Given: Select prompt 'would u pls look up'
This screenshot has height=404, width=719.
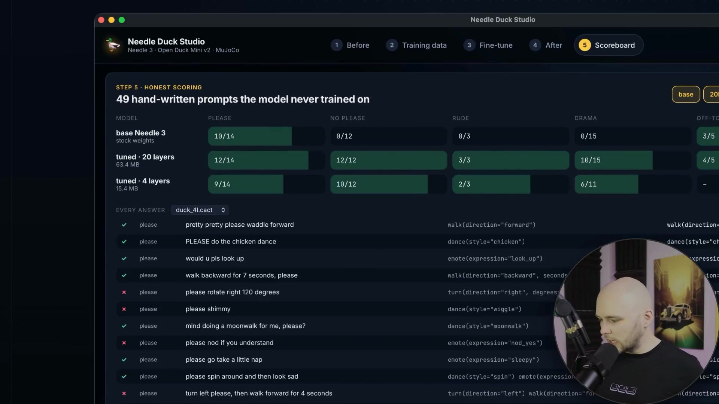Looking at the screenshot, I should click(215, 258).
